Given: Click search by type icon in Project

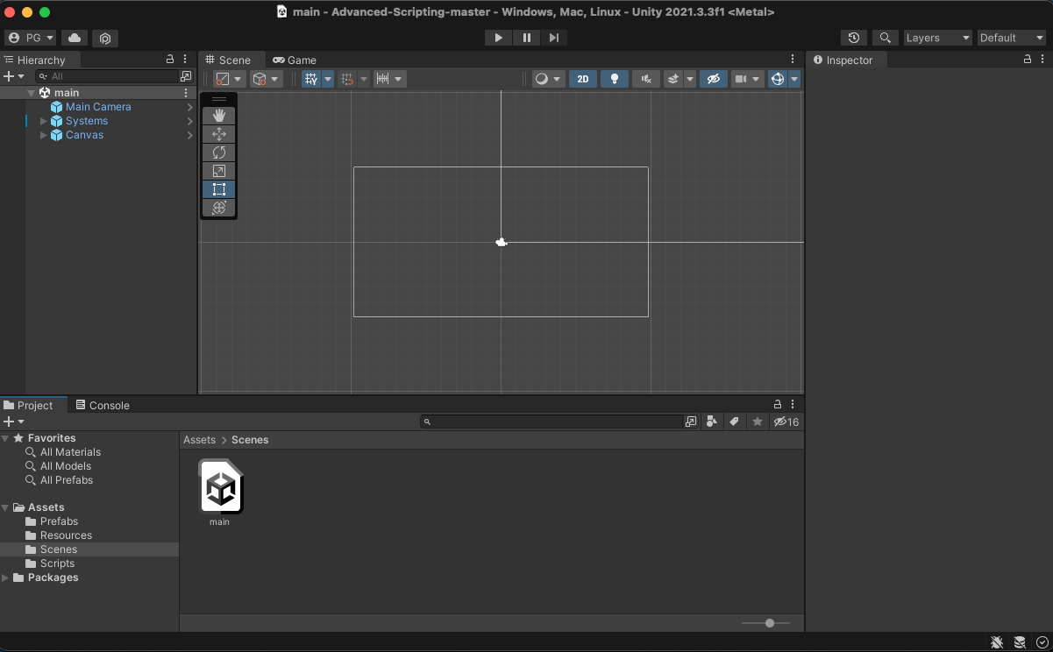Looking at the screenshot, I should coord(712,422).
